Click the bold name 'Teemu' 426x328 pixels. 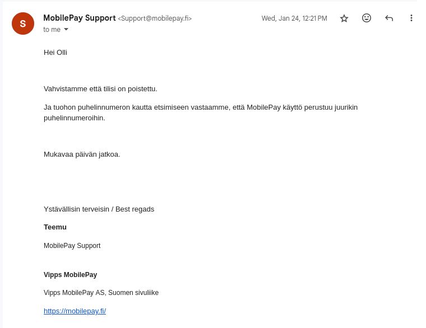coord(55,227)
